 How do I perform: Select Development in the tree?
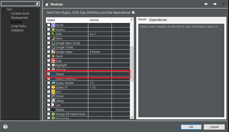pyautogui.click(x=19, y=18)
